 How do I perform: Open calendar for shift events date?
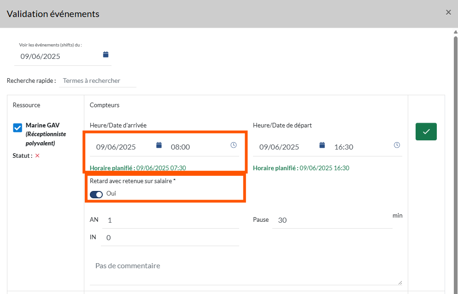click(x=106, y=55)
